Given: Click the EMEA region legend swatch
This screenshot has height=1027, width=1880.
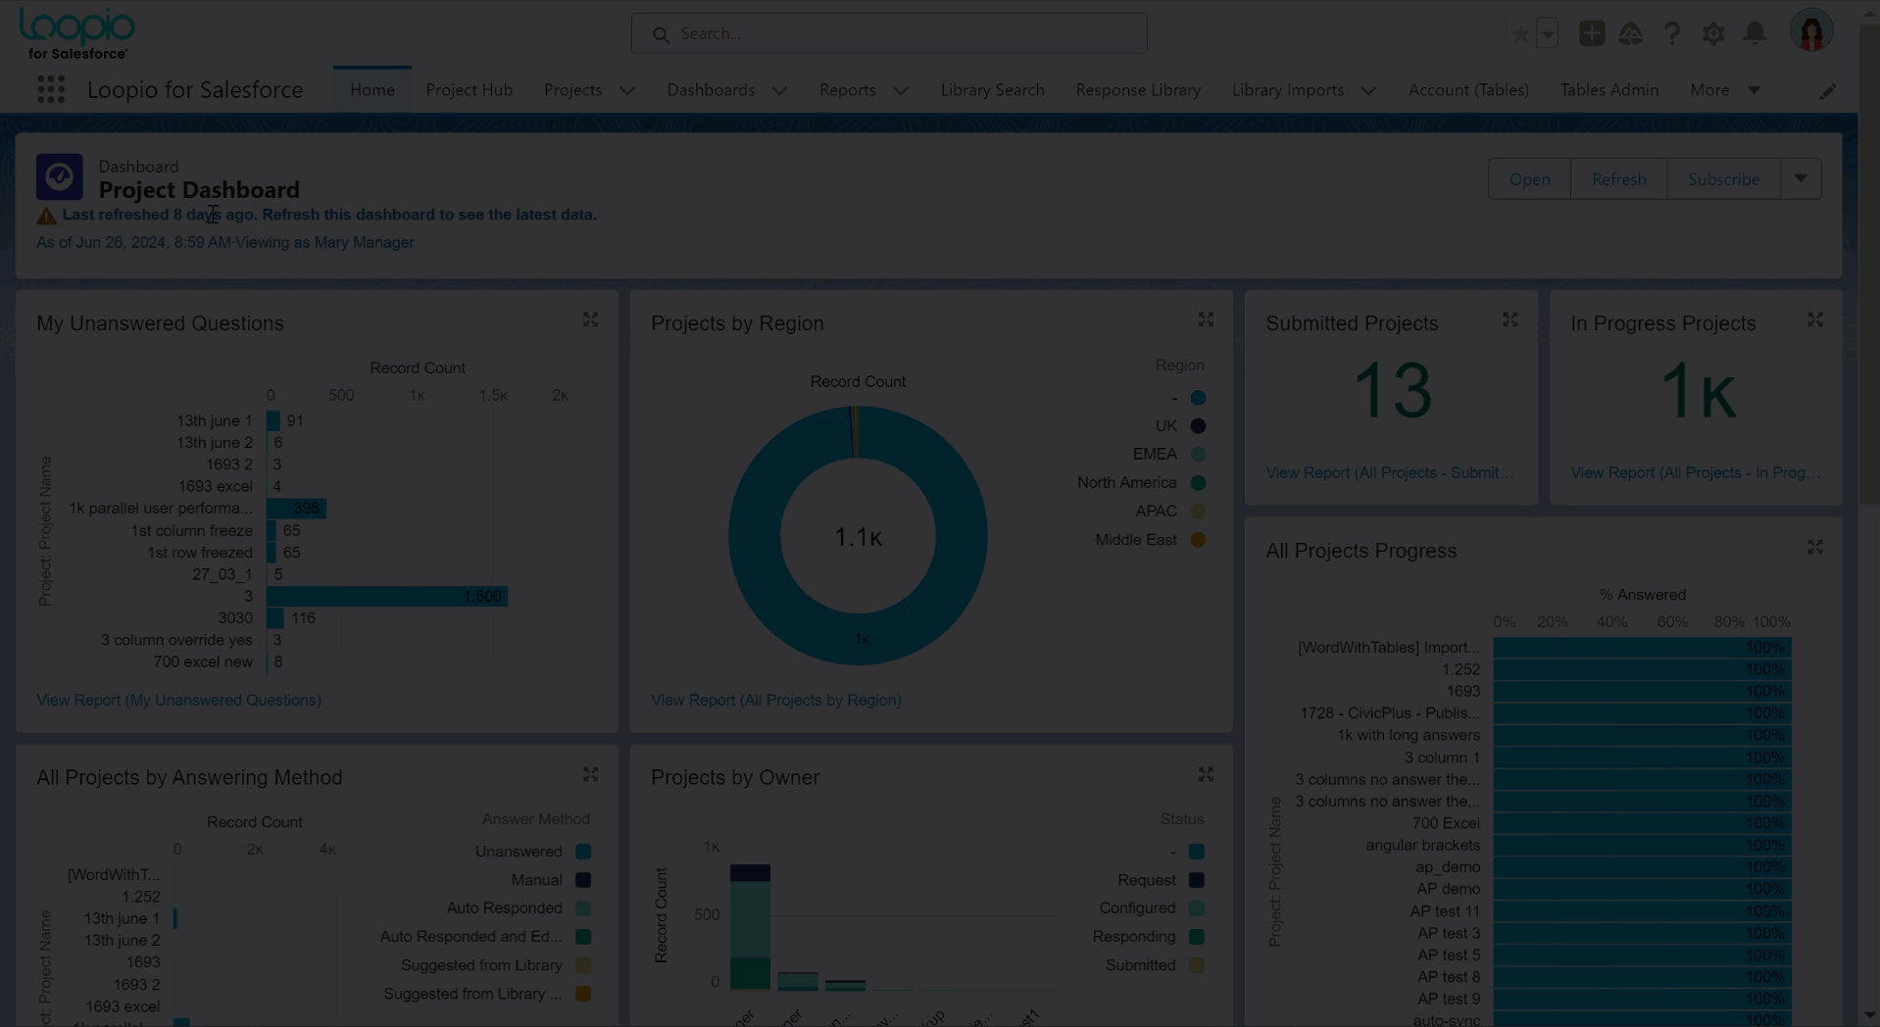Looking at the screenshot, I should tap(1198, 455).
